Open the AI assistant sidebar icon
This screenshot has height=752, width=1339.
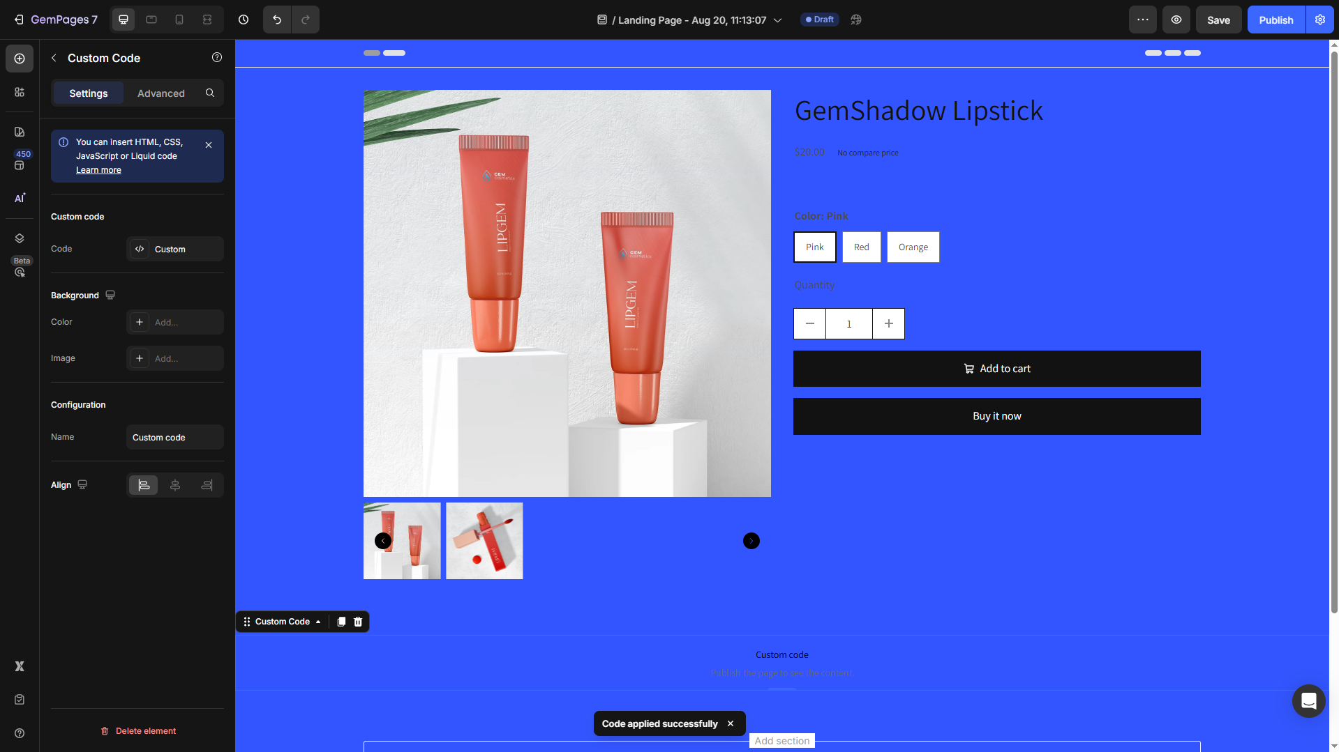pos(20,198)
